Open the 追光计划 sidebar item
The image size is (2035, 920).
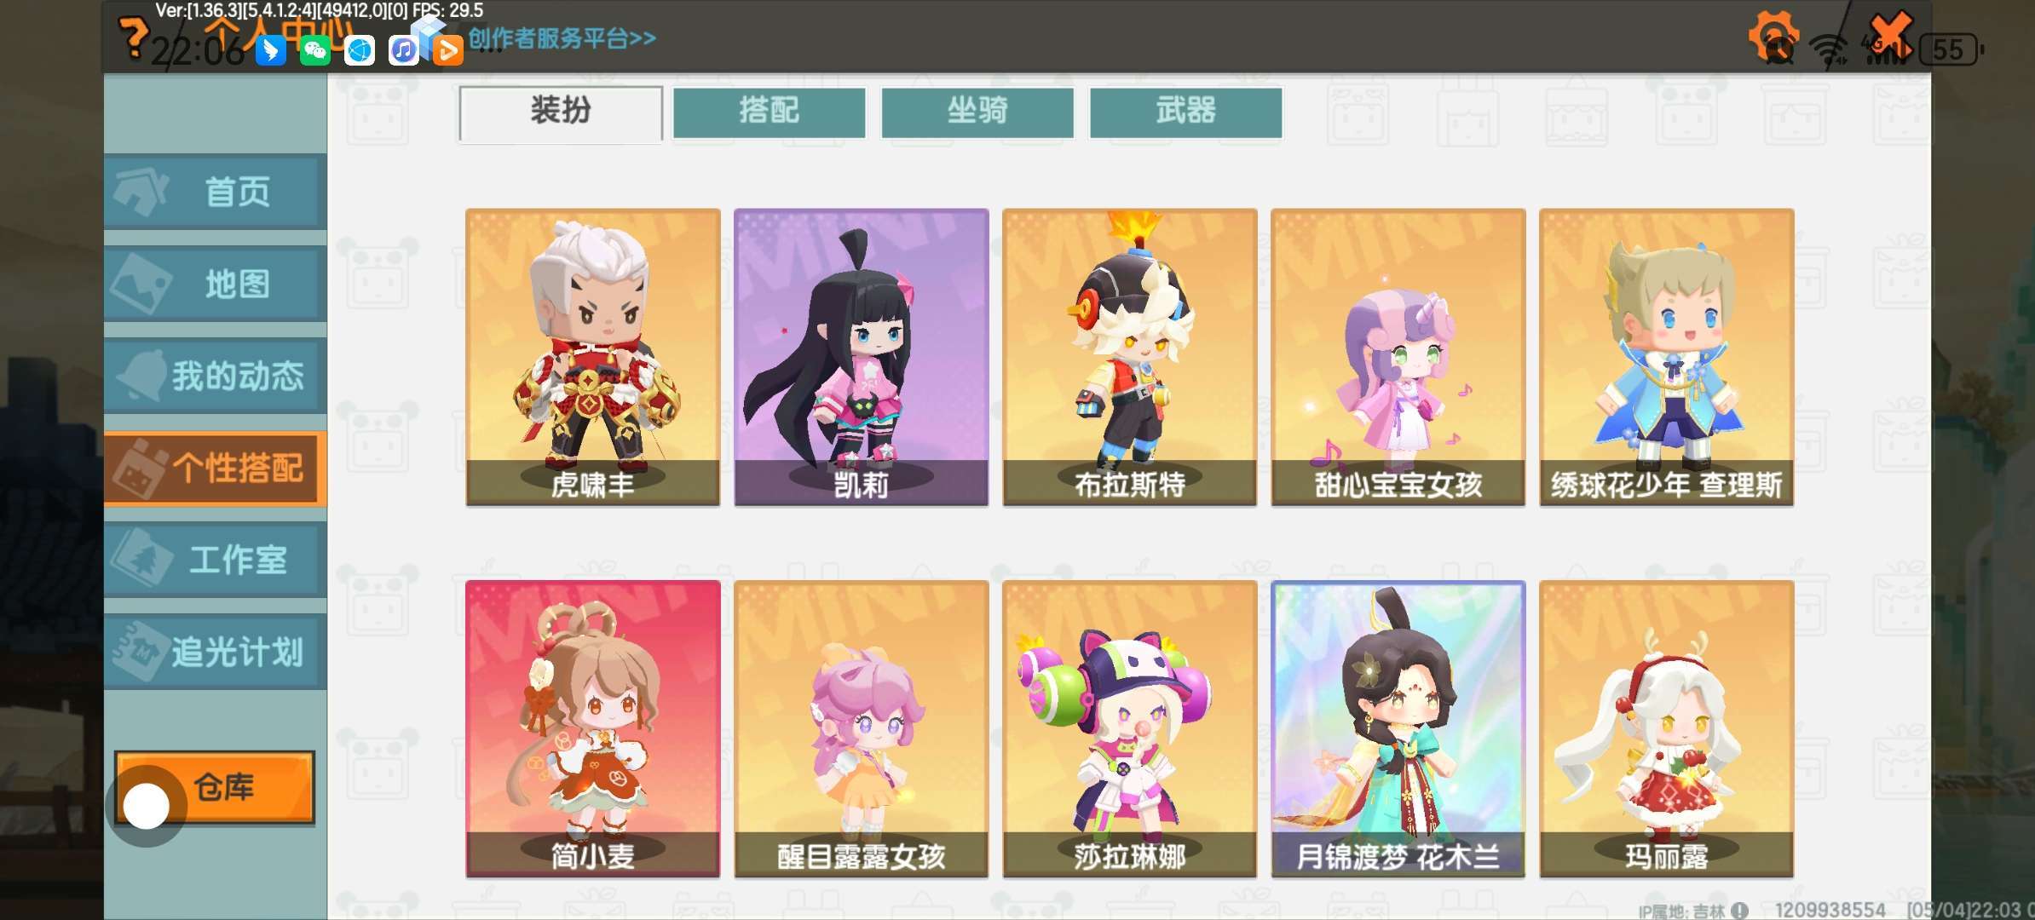coord(215,652)
